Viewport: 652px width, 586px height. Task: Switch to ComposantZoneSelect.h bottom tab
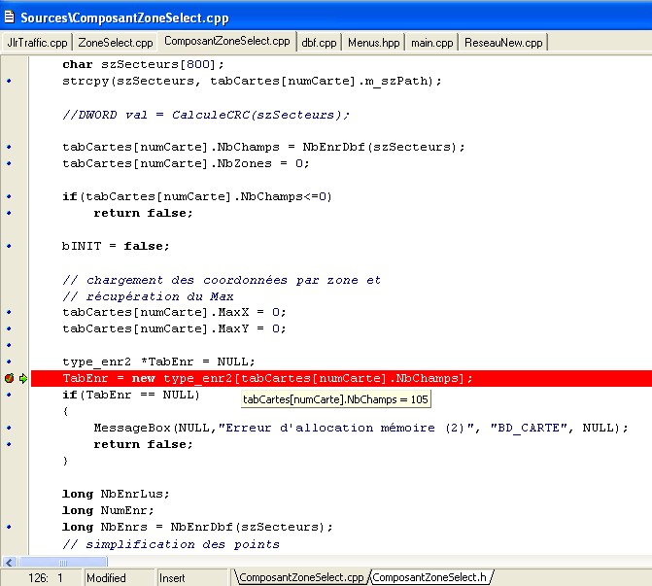tap(429, 577)
